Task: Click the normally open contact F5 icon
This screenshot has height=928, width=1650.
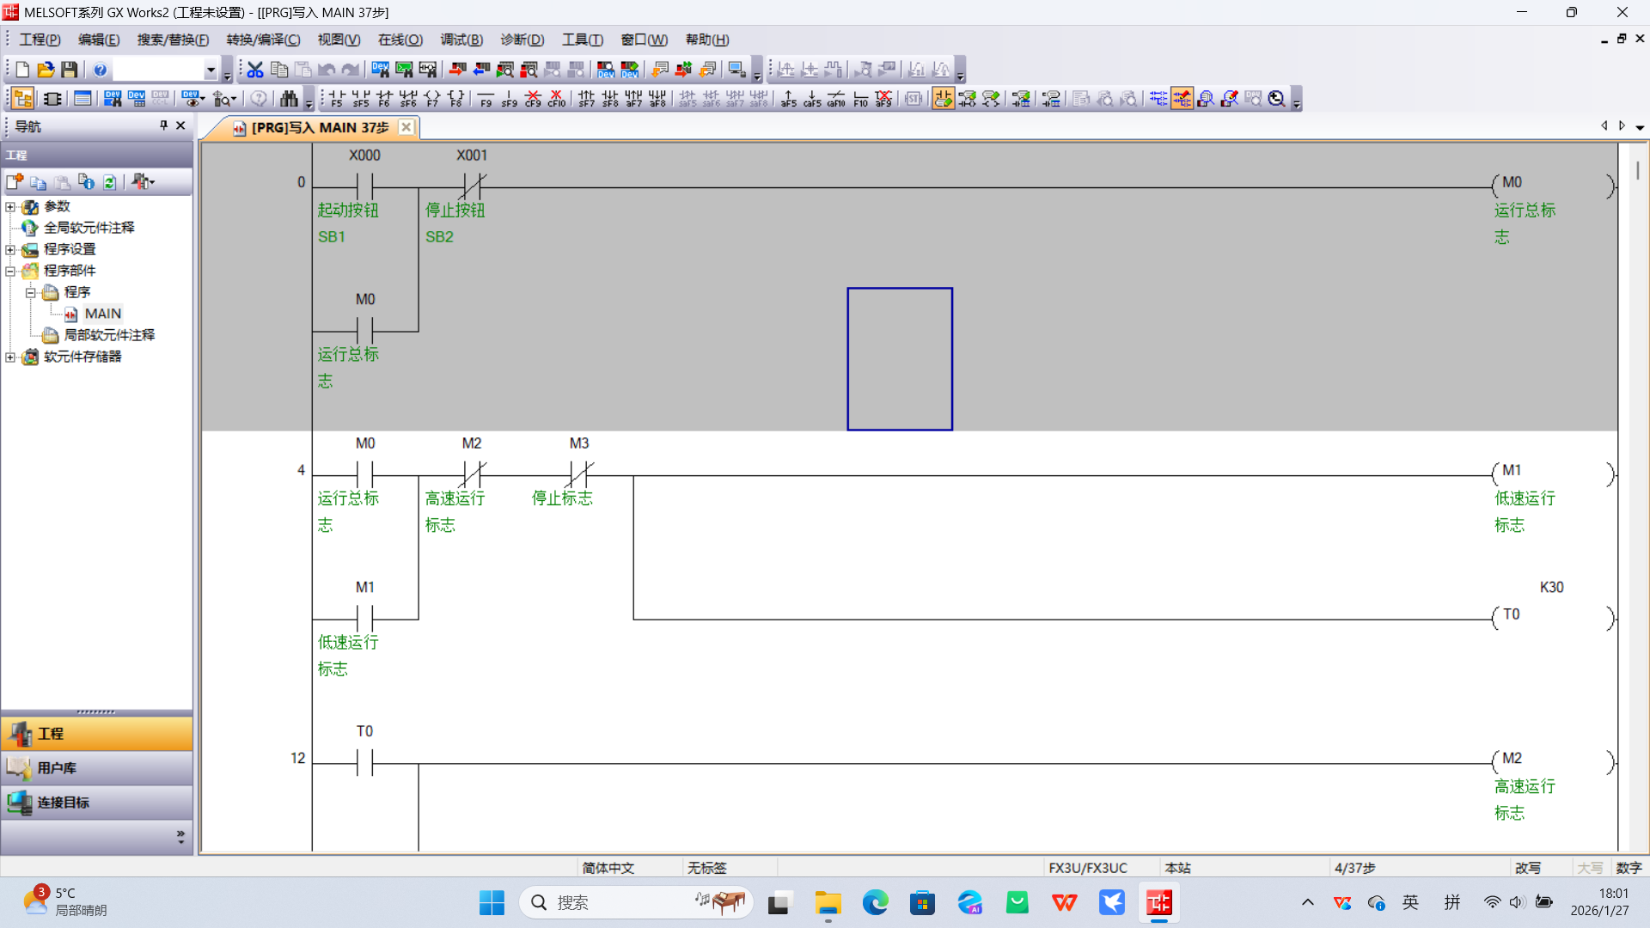Action: point(336,99)
